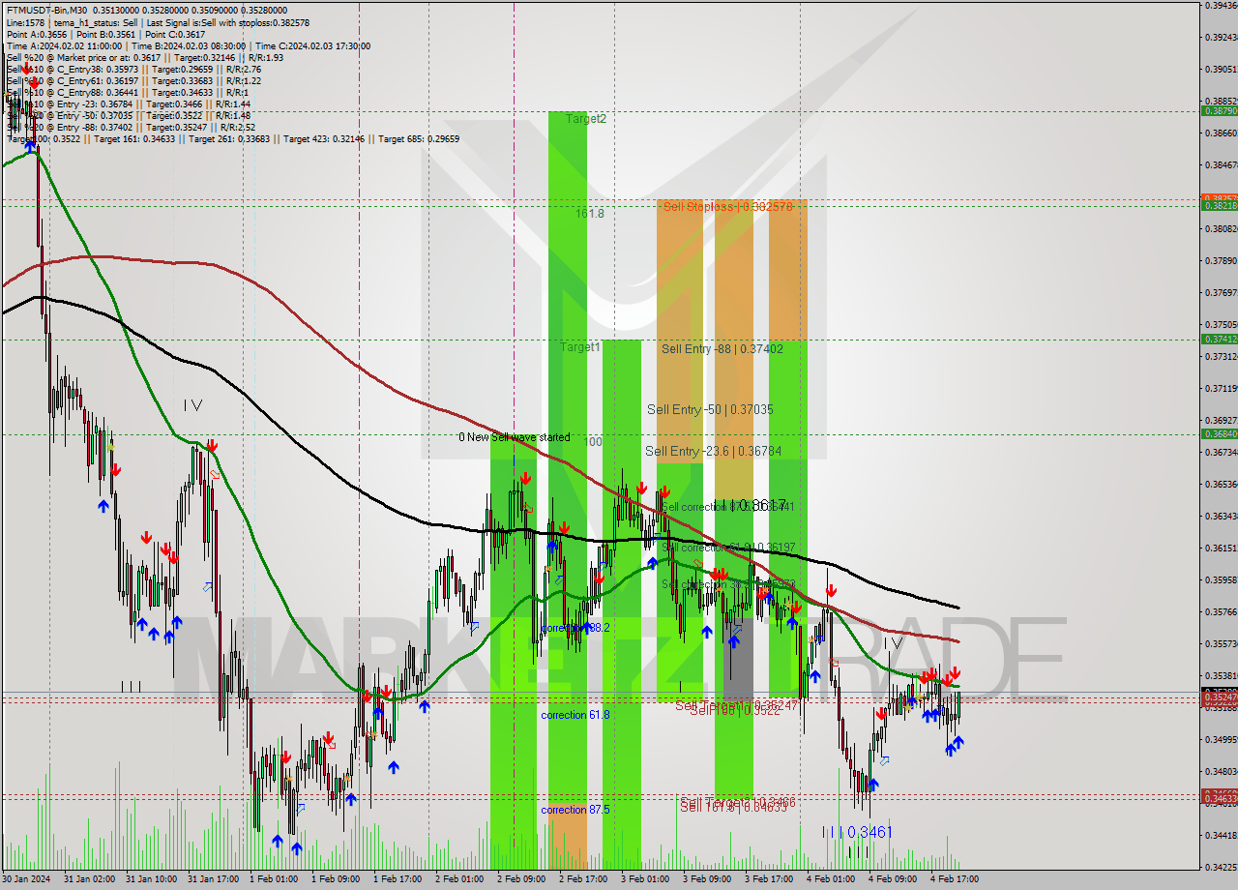Click the 'correction 38.2' label
Image resolution: width=1238 pixels, height=890 pixels.
575,628
